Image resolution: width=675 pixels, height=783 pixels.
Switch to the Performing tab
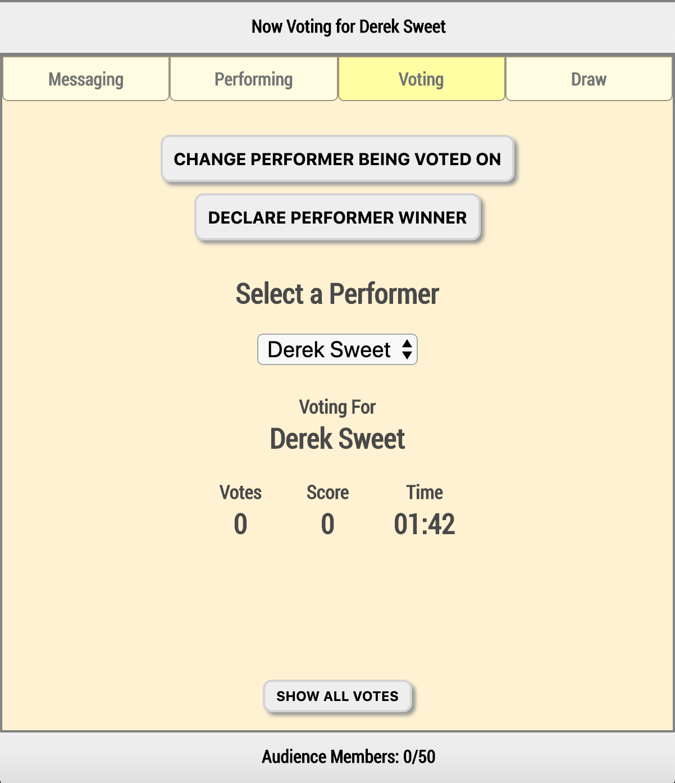253,79
